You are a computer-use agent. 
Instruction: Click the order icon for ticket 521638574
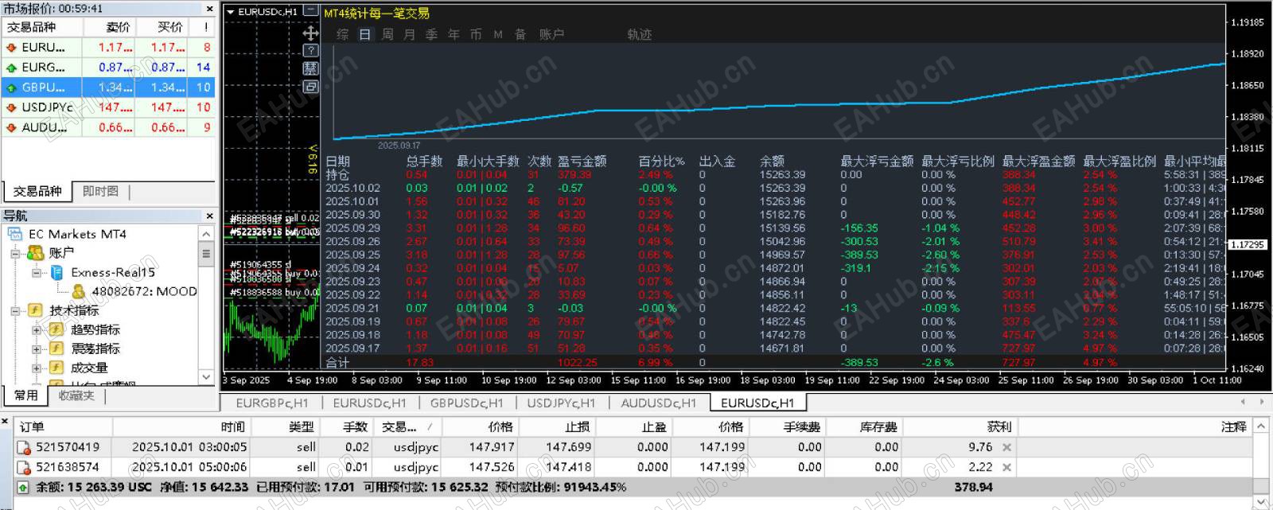pos(23,467)
